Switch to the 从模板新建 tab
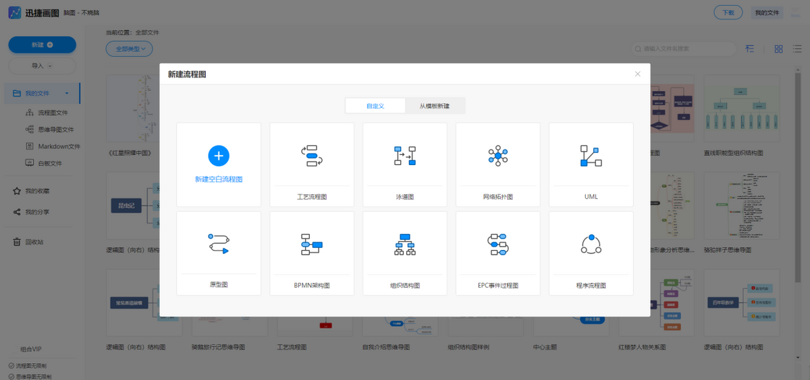 click(434, 106)
